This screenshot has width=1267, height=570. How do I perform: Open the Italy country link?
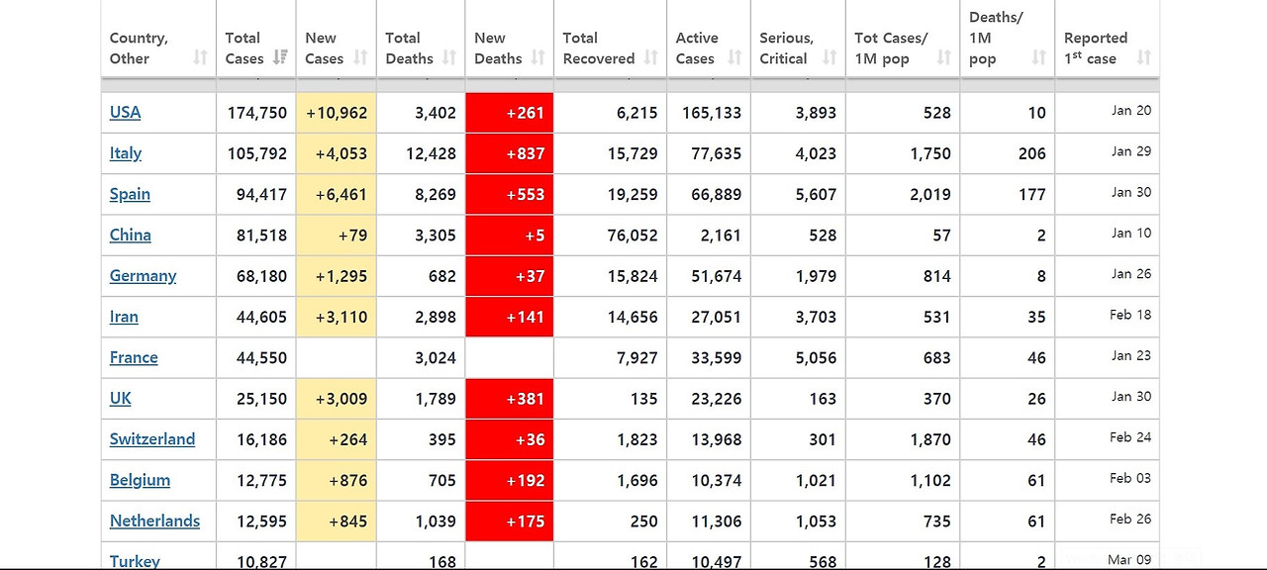(126, 153)
